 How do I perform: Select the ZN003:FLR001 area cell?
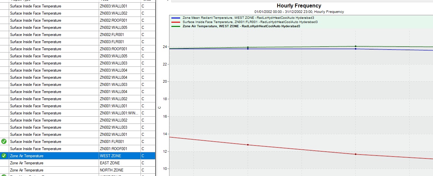click(x=119, y=42)
